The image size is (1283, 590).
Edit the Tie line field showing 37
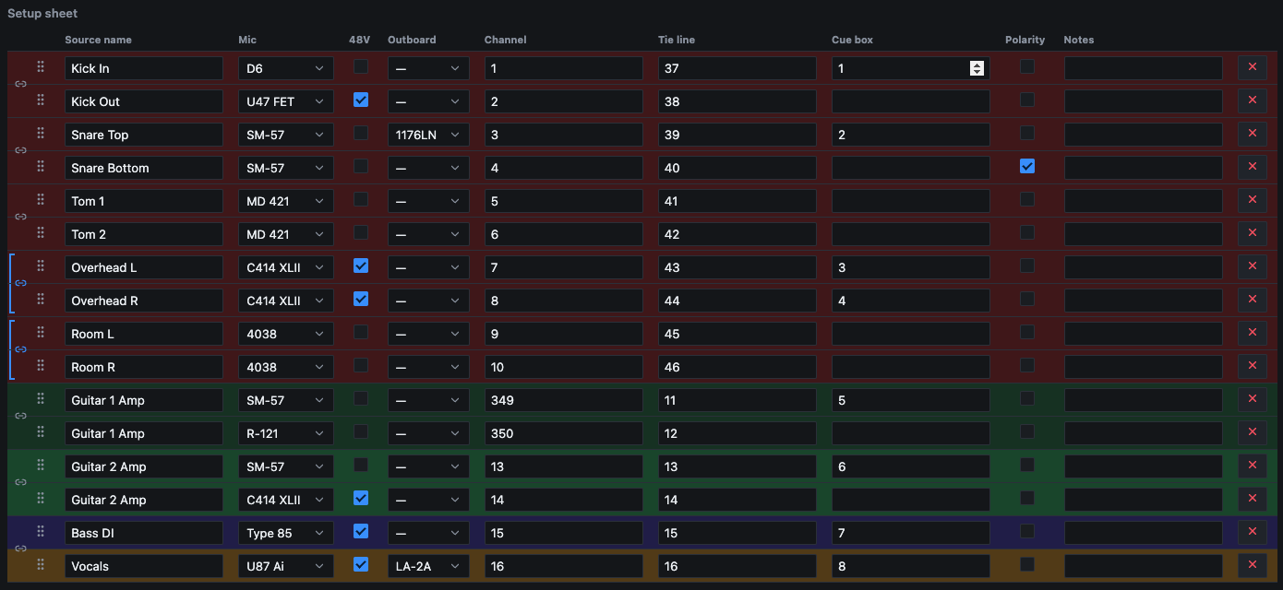737,68
